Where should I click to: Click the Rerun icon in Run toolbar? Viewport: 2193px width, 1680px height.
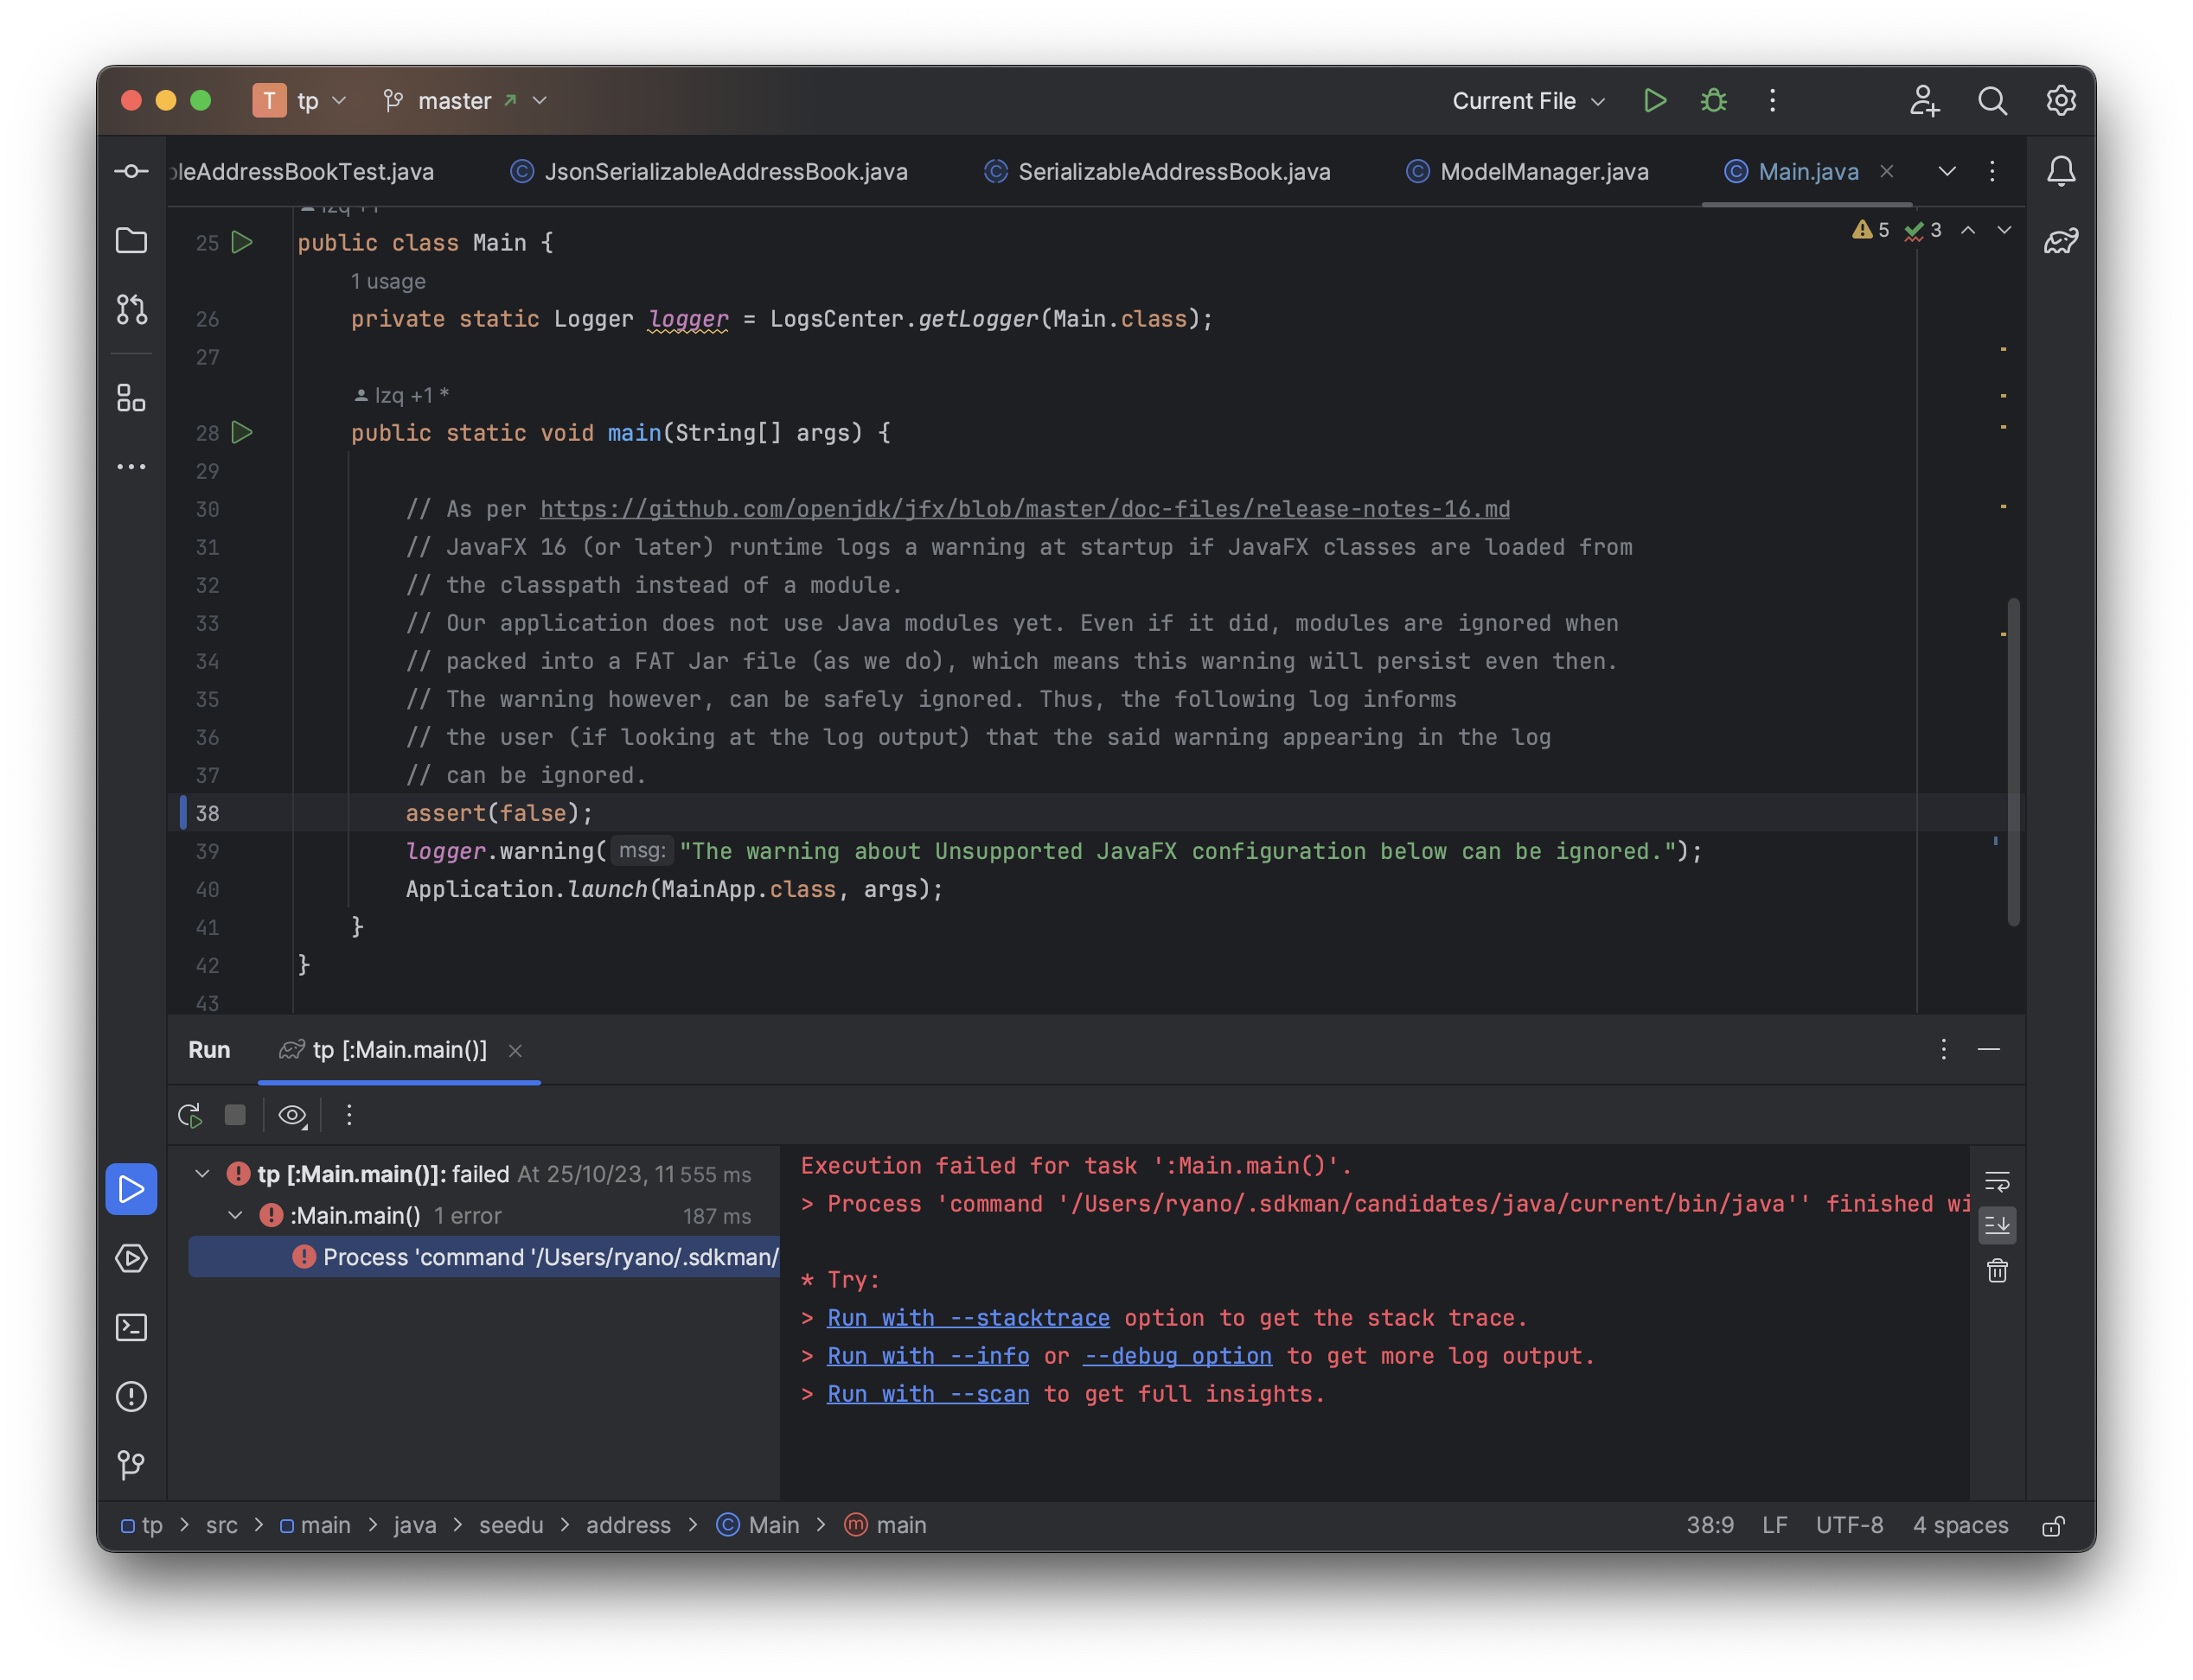(x=190, y=1115)
